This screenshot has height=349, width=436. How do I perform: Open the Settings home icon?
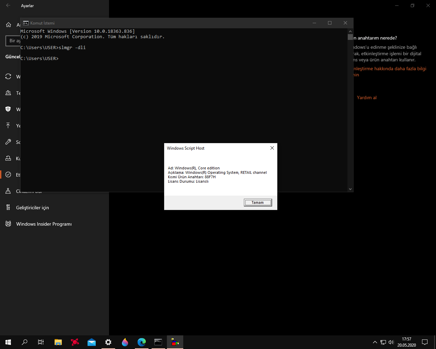click(x=9, y=25)
